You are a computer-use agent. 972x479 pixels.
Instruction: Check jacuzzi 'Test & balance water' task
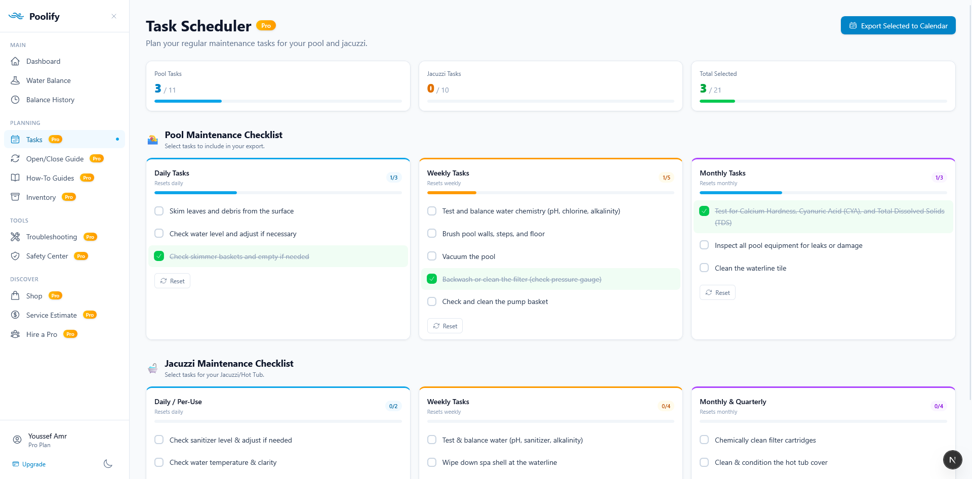[432, 440]
